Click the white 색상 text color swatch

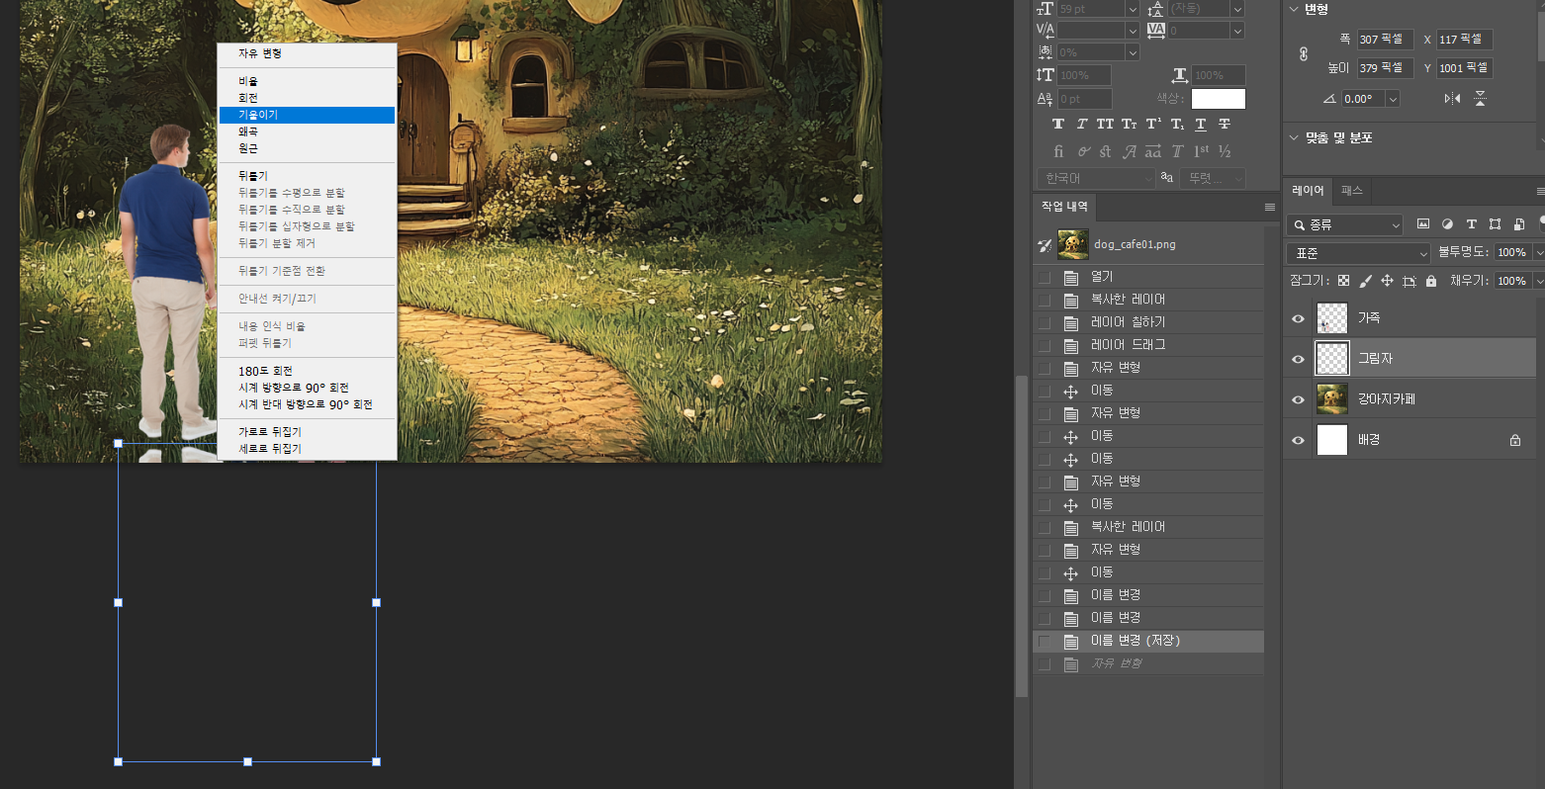tap(1219, 99)
